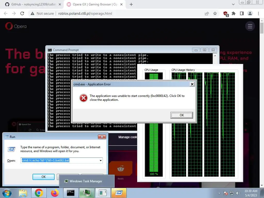Screen dimensions: 264x198
Task: Click the page scrollbar down arrow
Action: [262, 186]
